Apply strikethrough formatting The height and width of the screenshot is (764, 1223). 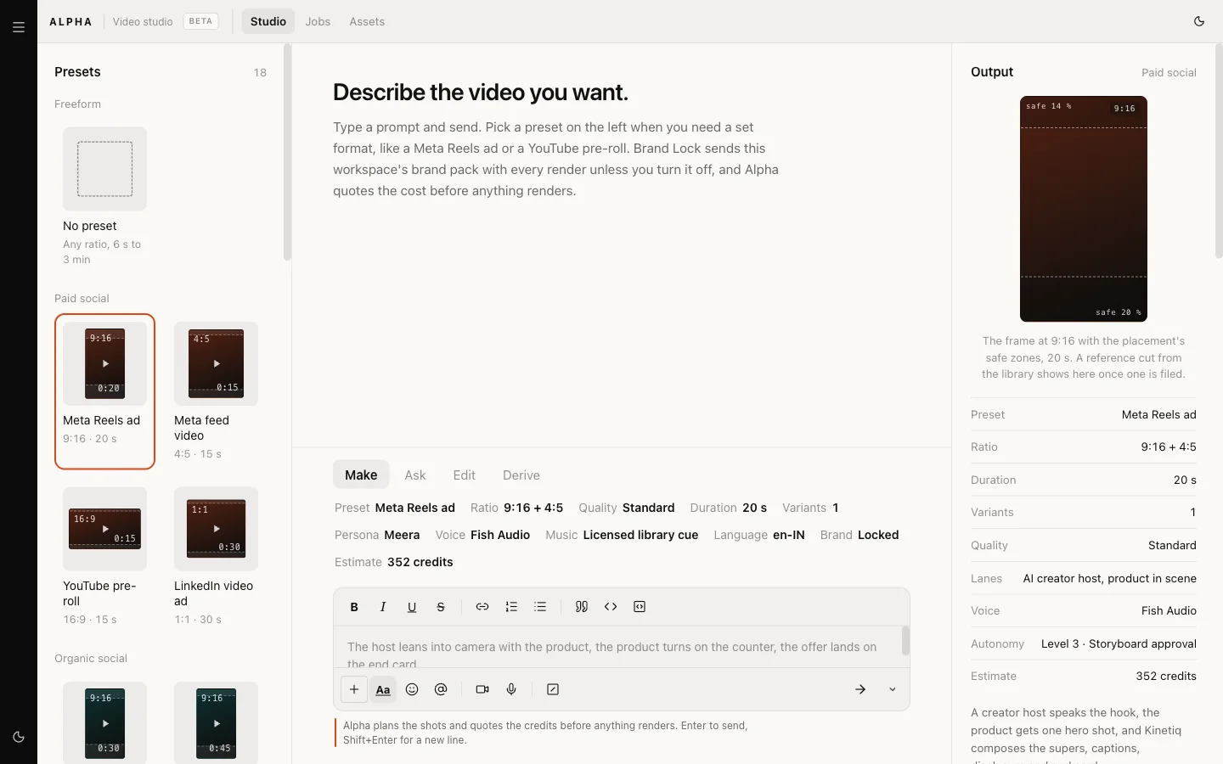[441, 607]
